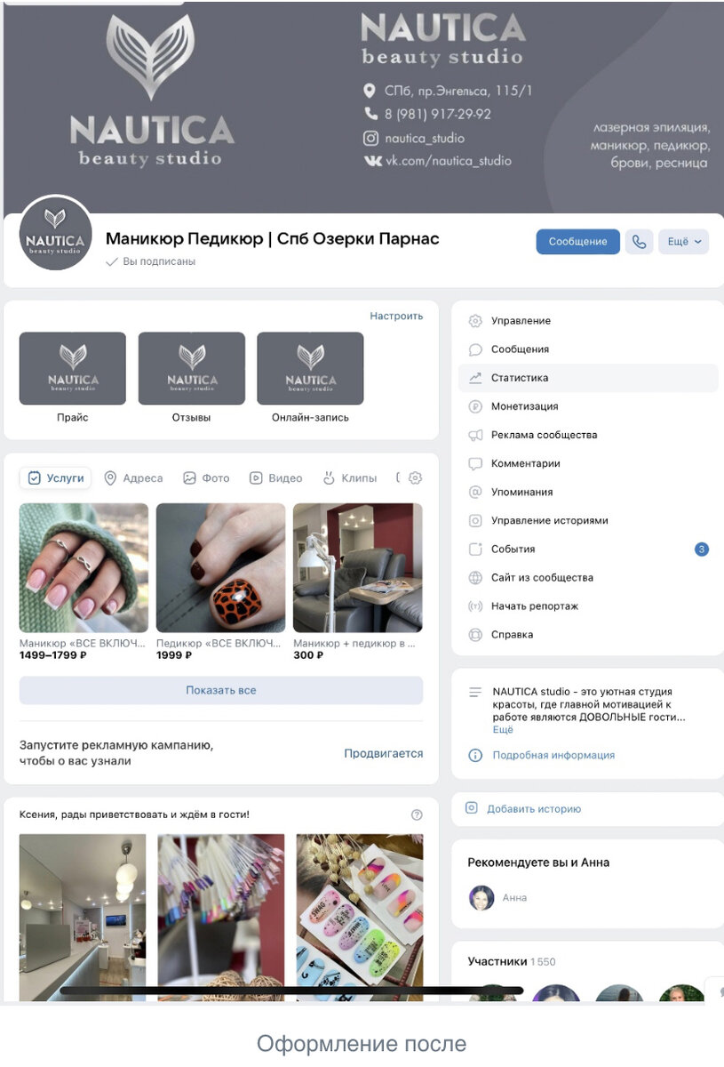Click the Комментарии bubble icon

(x=475, y=463)
